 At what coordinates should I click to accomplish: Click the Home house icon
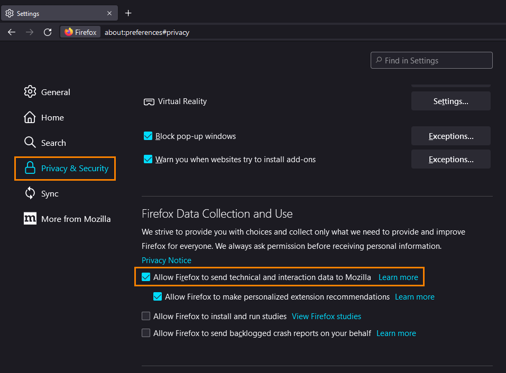[x=30, y=117]
